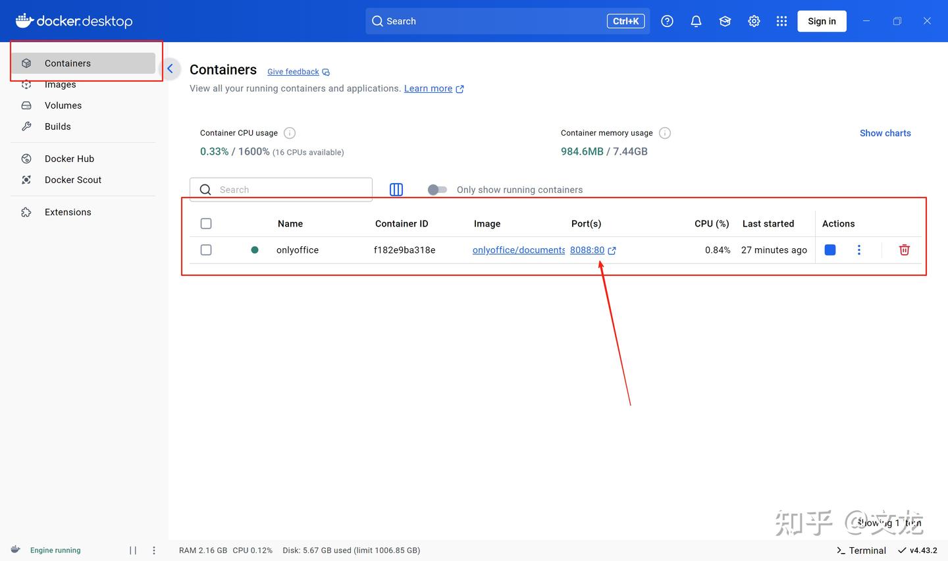This screenshot has width=948, height=561.
Task: Click the whale icon in the status bar
Action: [15, 550]
